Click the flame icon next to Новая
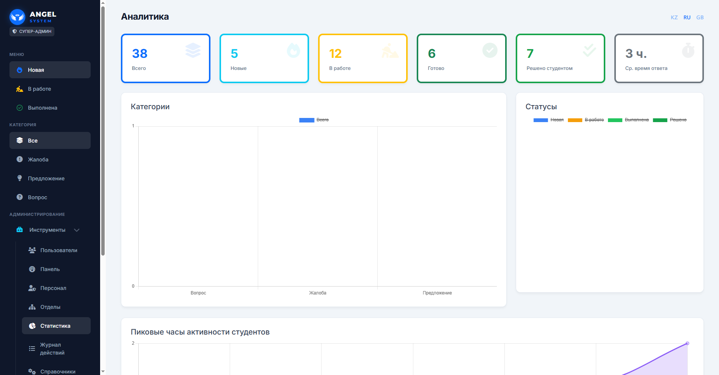 click(x=20, y=70)
